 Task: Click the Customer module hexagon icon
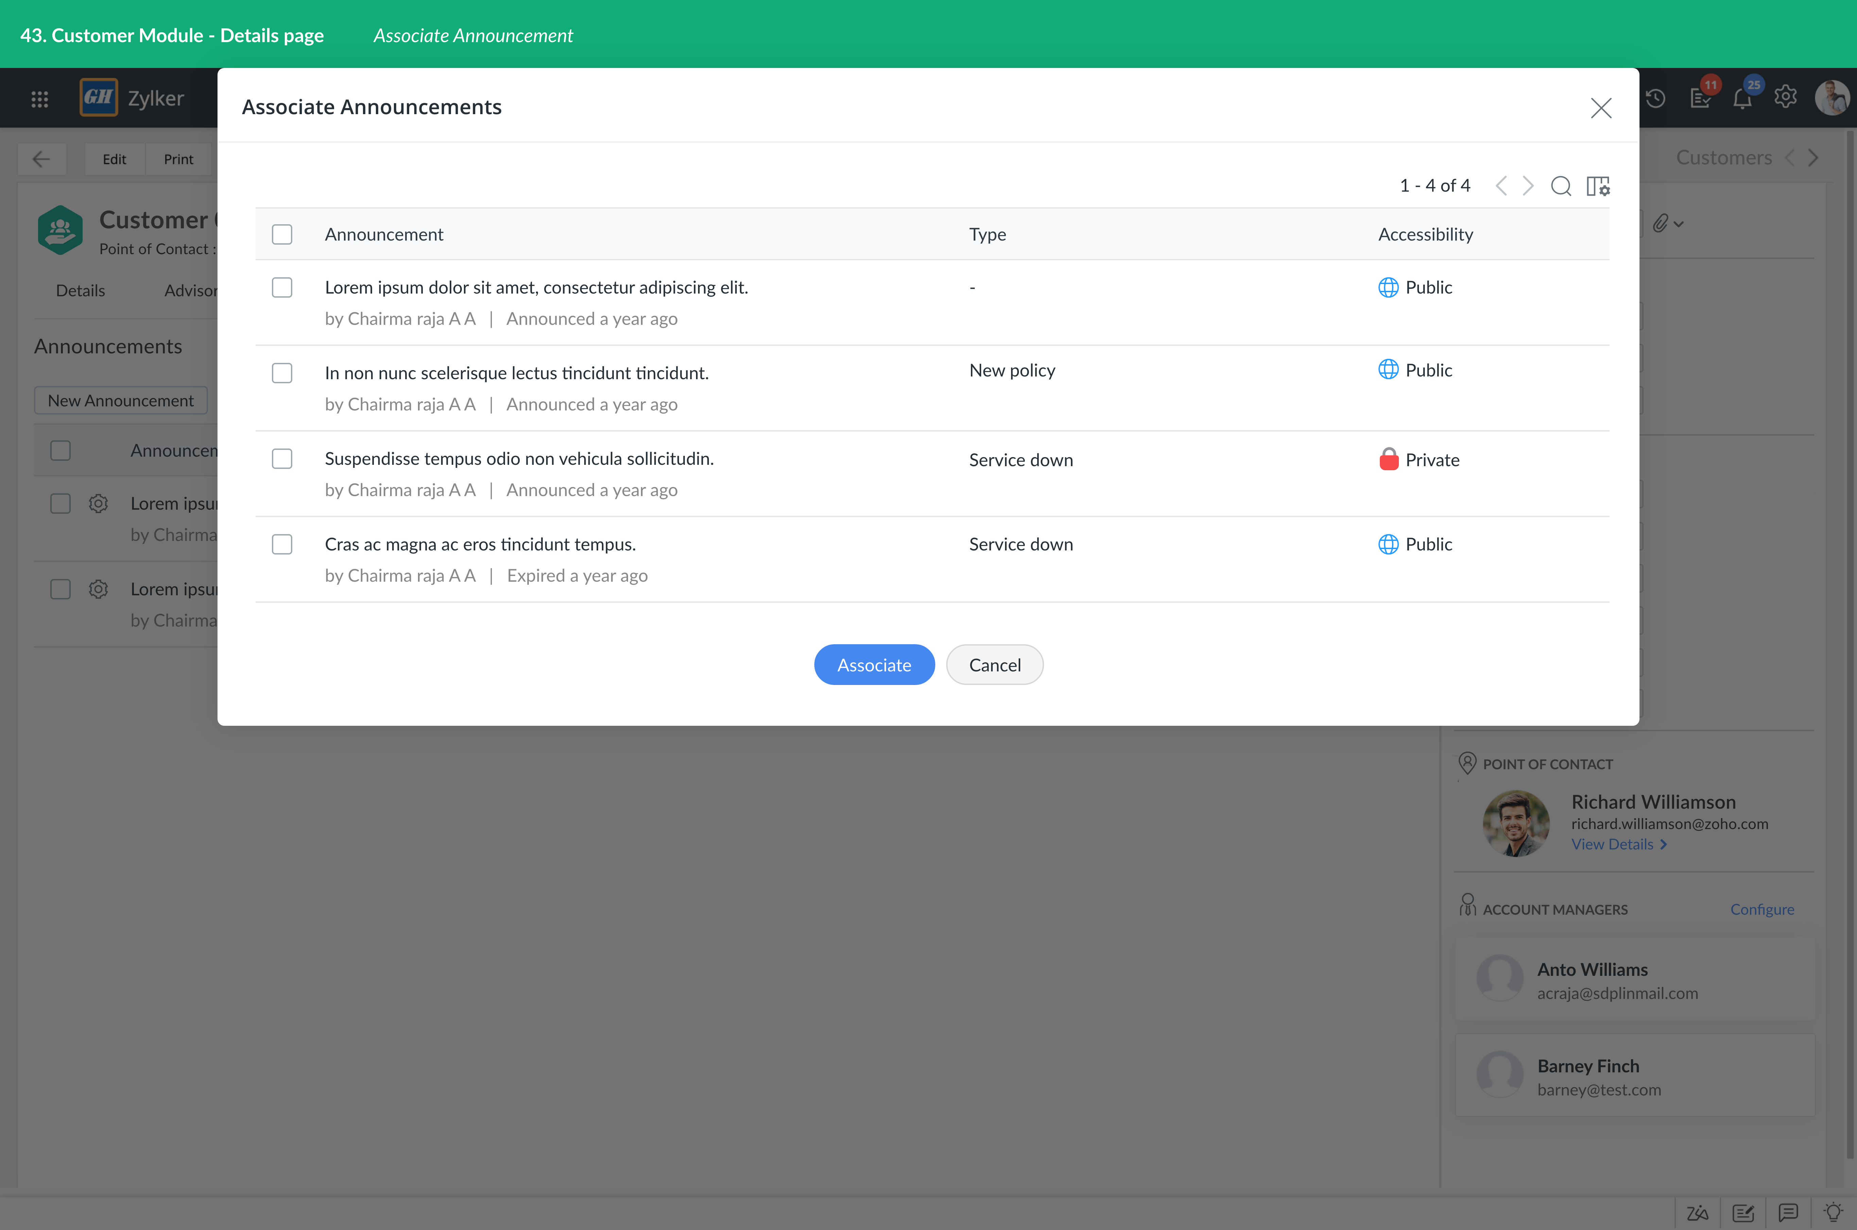click(60, 230)
